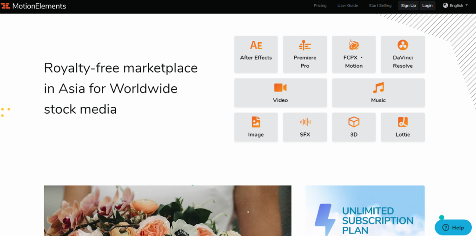Click the Video category label
The height and width of the screenshot is (236, 476).
[280, 100]
